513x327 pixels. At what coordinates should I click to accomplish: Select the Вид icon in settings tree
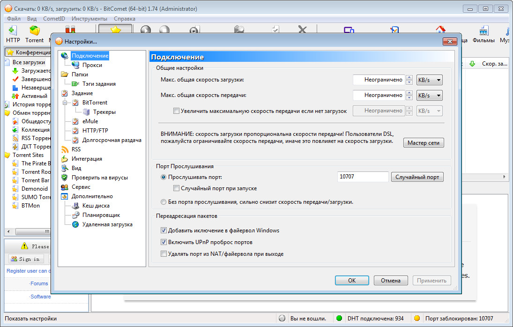[x=65, y=168]
